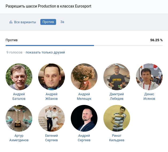Select the Против tab

48,22
